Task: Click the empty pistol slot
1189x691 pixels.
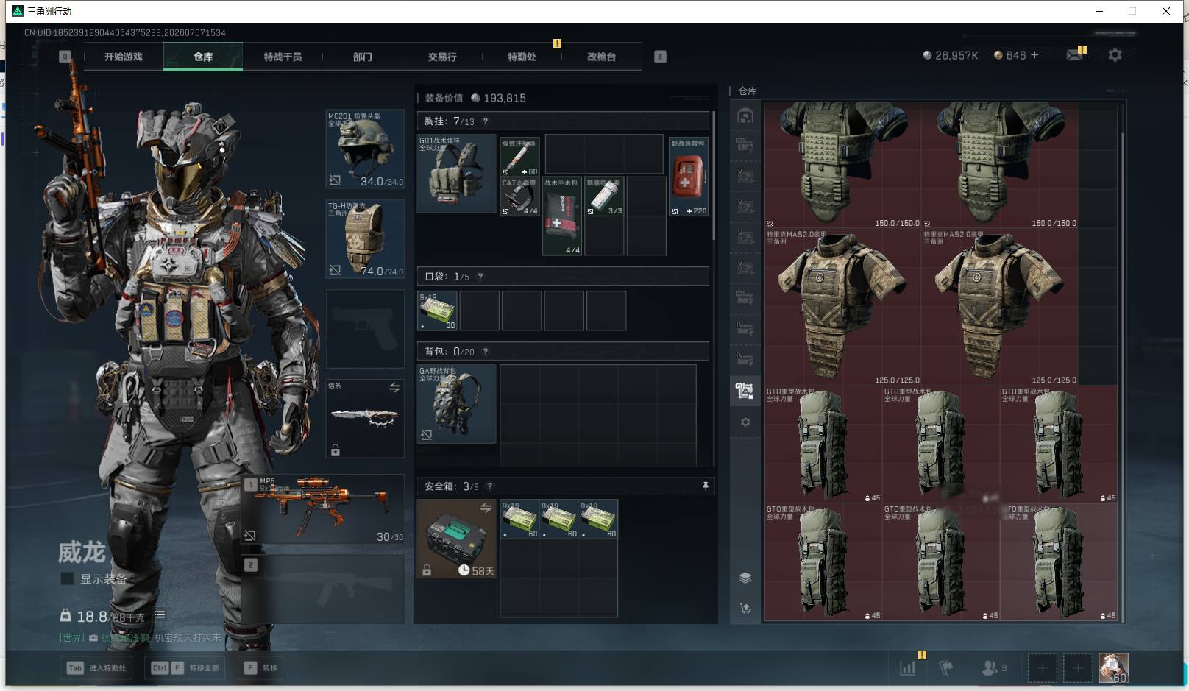Action: coord(365,329)
